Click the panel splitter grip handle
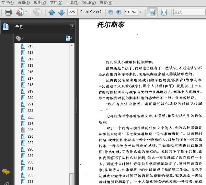 (x=77, y=106)
